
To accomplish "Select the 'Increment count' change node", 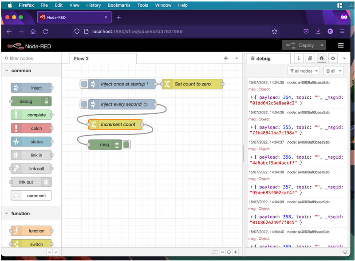I will click(117, 124).
